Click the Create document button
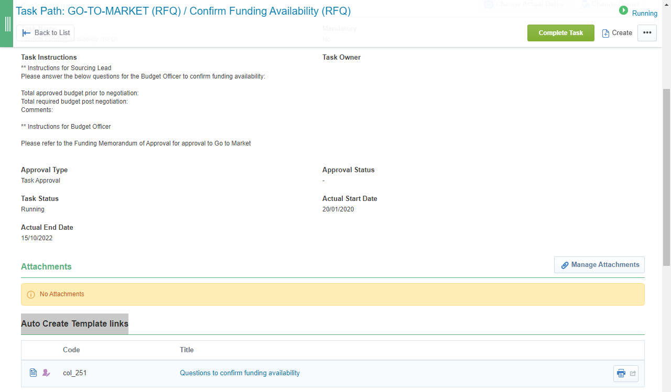 coord(617,33)
